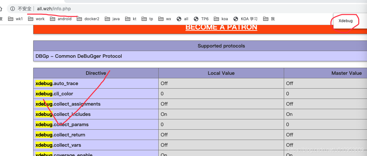Open the KOA 学习 bookmark
367x156 pixels.
[x=245, y=19]
